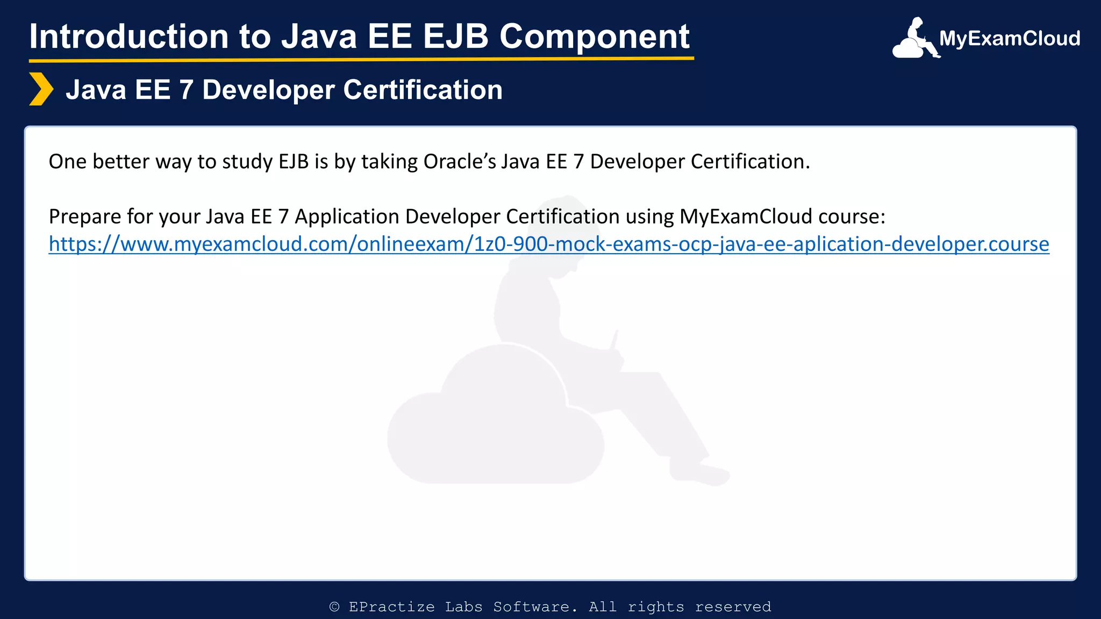The width and height of the screenshot is (1101, 619).
Task: Click the MyExamCloud logo icon
Action: tap(916, 38)
